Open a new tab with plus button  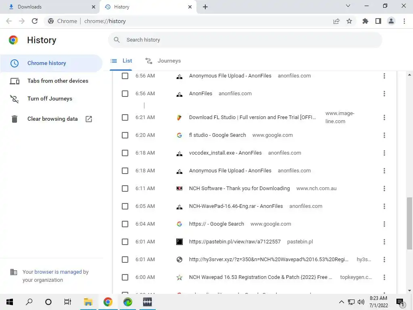point(205,7)
